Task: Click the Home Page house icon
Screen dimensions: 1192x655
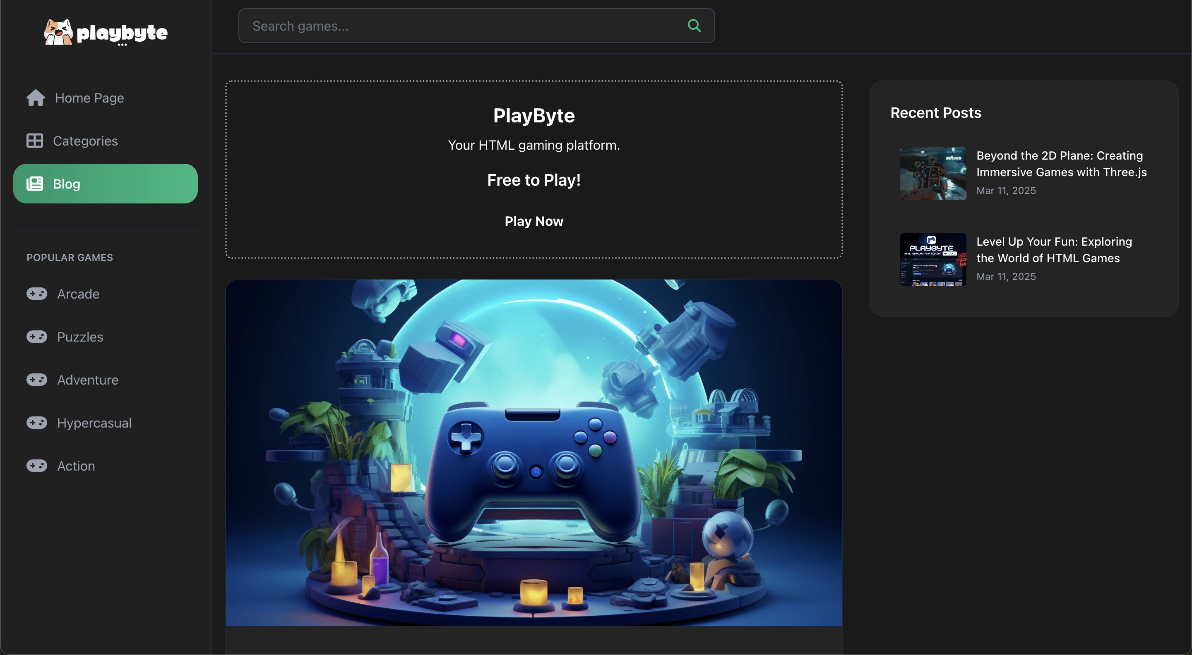Action: pyautogui.click(x=36, y=98)
